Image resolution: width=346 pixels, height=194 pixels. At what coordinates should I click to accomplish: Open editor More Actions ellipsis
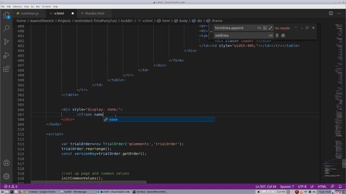339,13
